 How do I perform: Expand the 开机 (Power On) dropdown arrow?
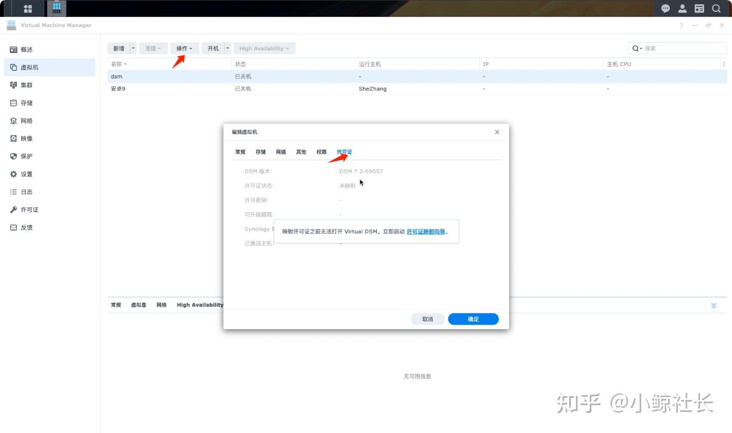pyautogui.click(x=227, y=48)
